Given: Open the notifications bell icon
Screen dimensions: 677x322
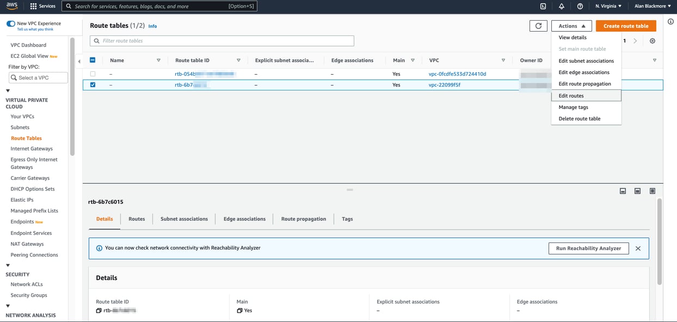Looking at the screenshot, I should coord(561,6).
